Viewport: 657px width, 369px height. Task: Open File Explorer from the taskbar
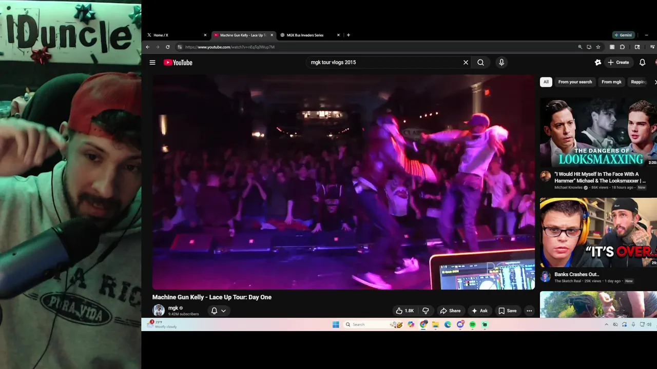coord(435,324)
